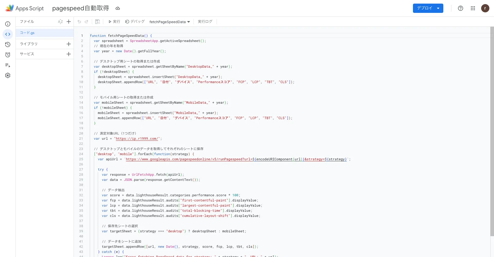This screenshot has height=257, width=494.
Task: Open the 実行ログ execution log
Action: pos(205,22)
